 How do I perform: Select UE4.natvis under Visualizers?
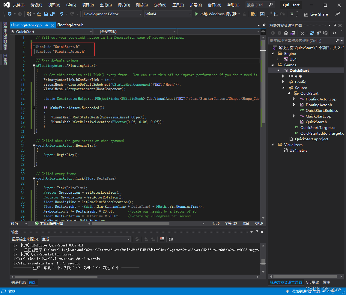[x=298, y=150]
